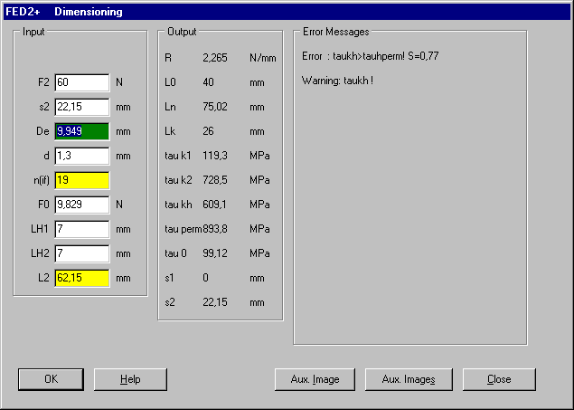
Task: Focus the yellow n(if) field
Action: 81,180
